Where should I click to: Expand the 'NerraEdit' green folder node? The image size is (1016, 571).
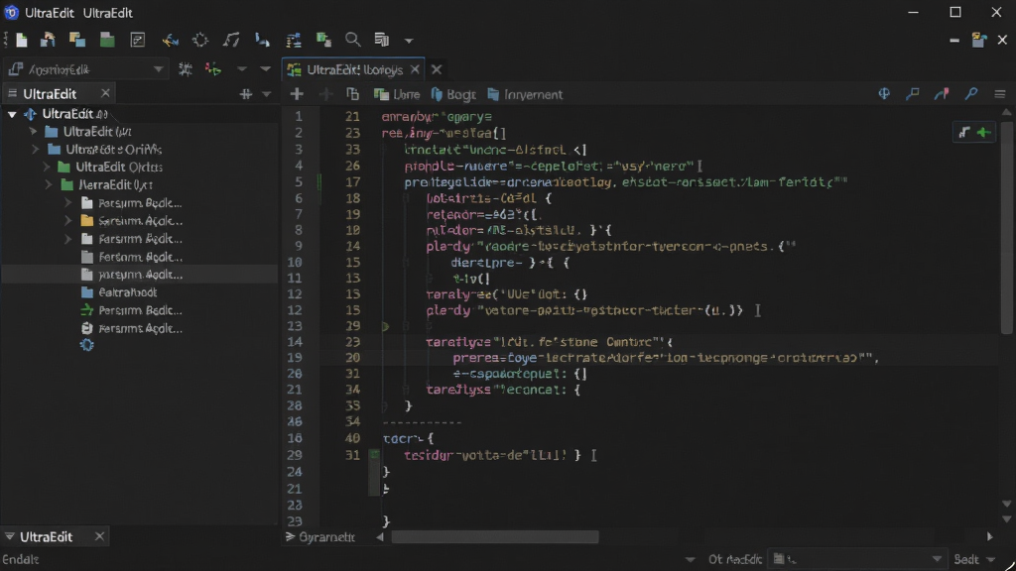(49, 185)
